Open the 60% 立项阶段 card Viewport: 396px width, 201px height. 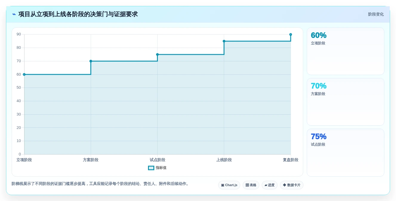coord(346,51)
